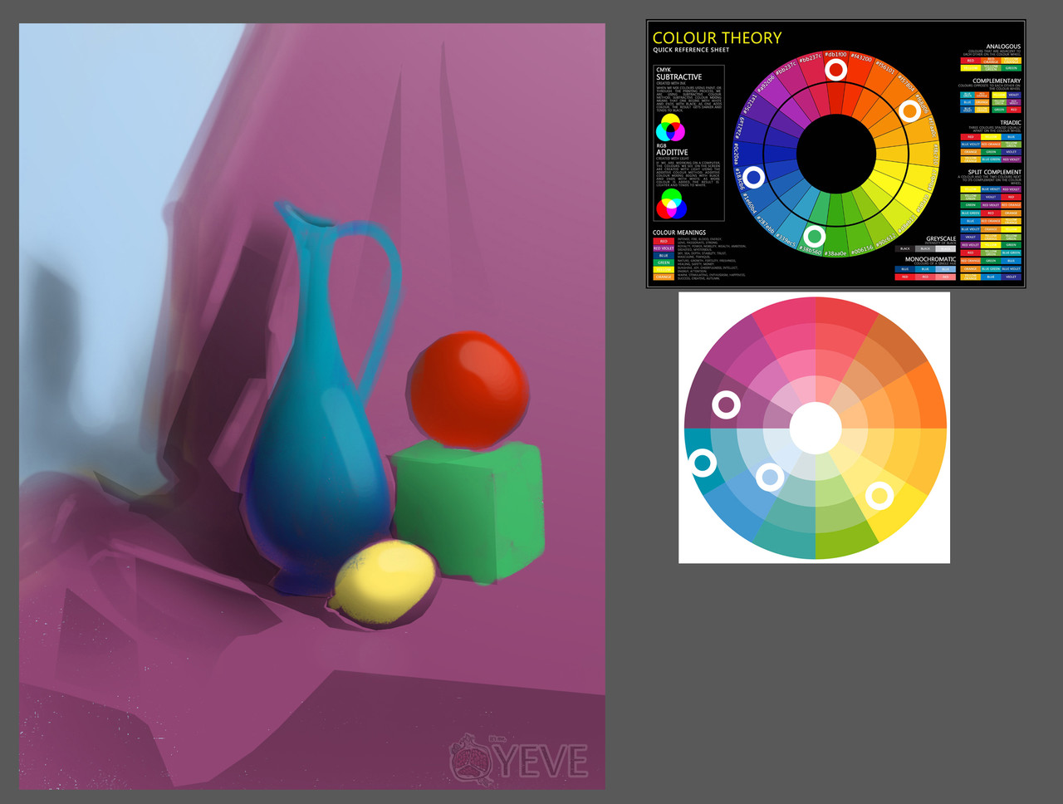Click the white ring on the orange wheel segment
This screenshot has width=1063, height=804.
(909, 110)
